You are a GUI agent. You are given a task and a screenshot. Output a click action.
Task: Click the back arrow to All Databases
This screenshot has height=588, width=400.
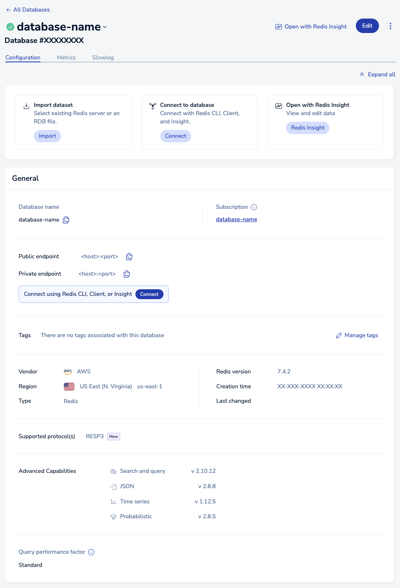click(x=9, y=10)
